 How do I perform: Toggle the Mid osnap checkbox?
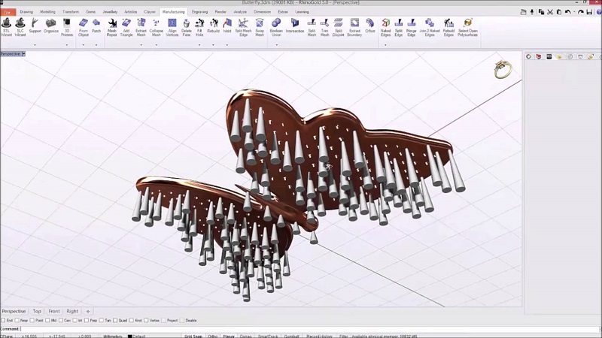point(49,321)
